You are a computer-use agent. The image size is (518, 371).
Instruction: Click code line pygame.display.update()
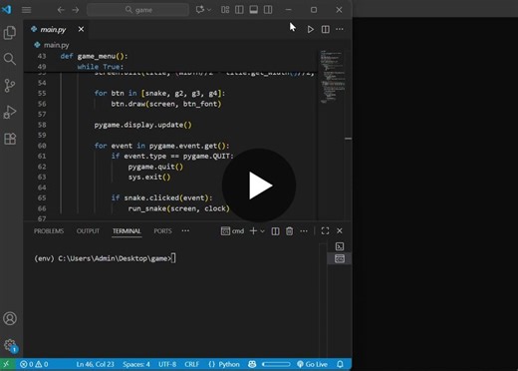pyautogui.click(x=142, y=125)
